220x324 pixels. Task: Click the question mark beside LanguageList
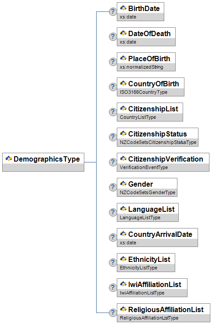[x=113, y=213]
